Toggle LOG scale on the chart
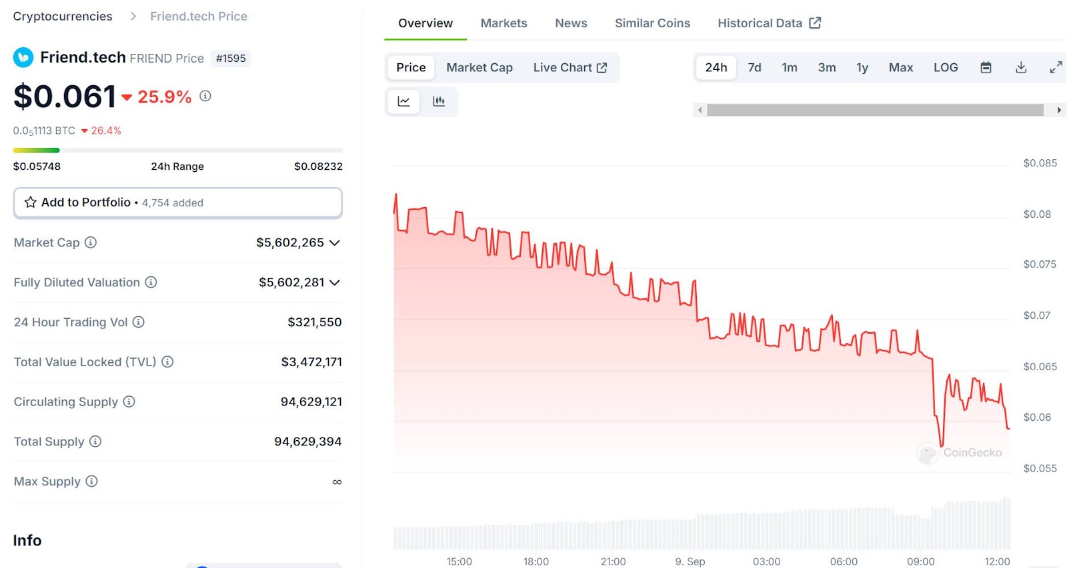Screen dimensions: 1067x568 tap(946, 67)
